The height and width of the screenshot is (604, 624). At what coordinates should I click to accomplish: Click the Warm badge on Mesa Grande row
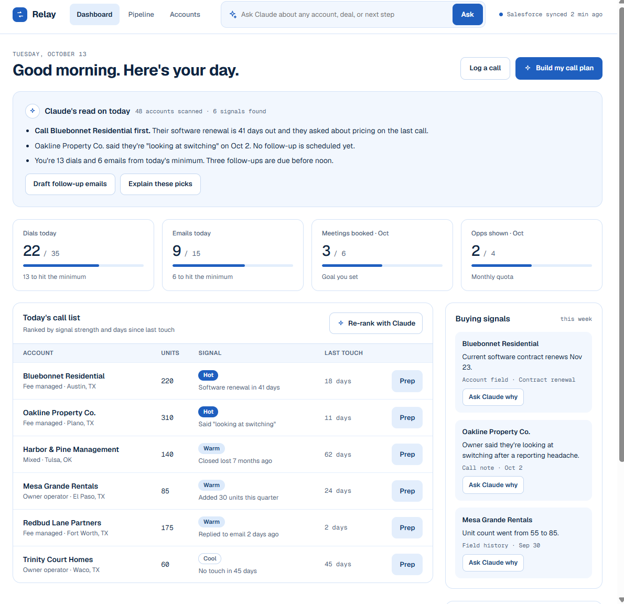point(211,484)
